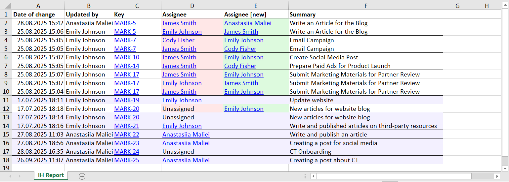Select row 11 by its row number
The height and width of the screenshot is (182, 509).
click(x=6, y=100)
